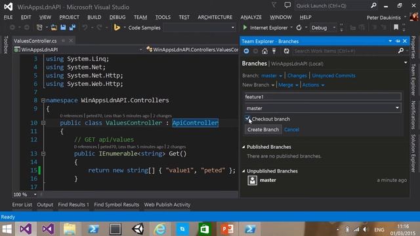420x236 pixels.
Task: Click the Undo toolbar icon
Action: click(x=85, y=28)
